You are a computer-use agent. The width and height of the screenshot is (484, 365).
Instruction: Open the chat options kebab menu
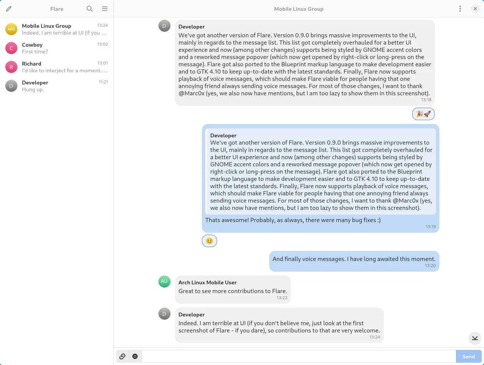[x=460, y=9]
